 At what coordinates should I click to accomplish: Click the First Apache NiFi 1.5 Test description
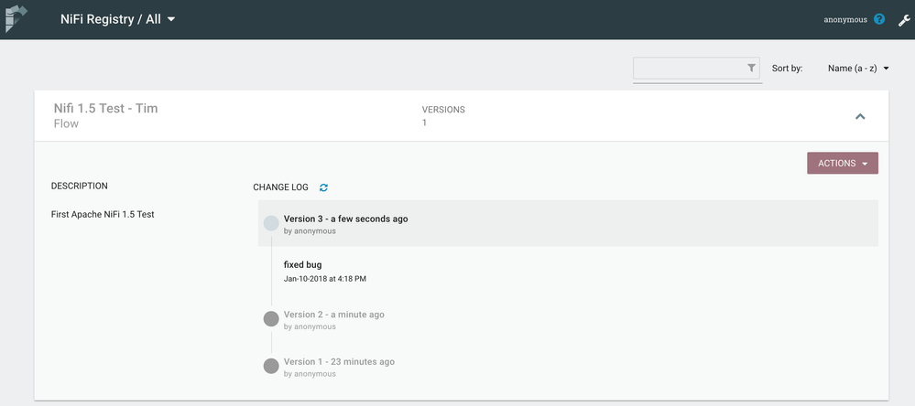(103, 214)
